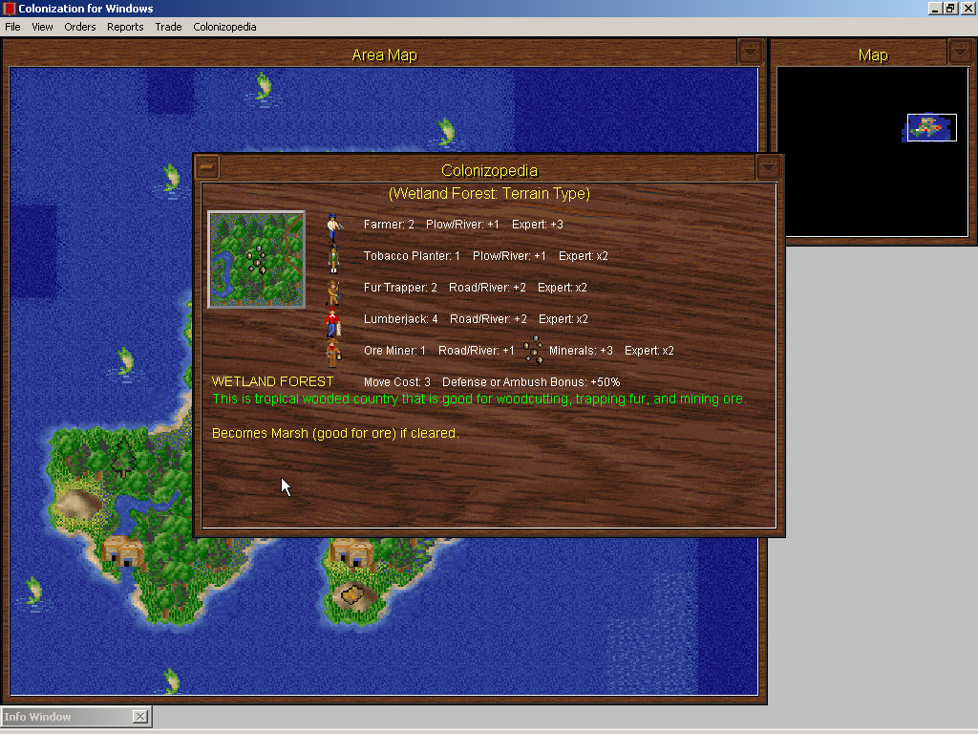Restore the Colonization for Windows window
Viewport: 978px width, 734px height.
tap(950, 8)
